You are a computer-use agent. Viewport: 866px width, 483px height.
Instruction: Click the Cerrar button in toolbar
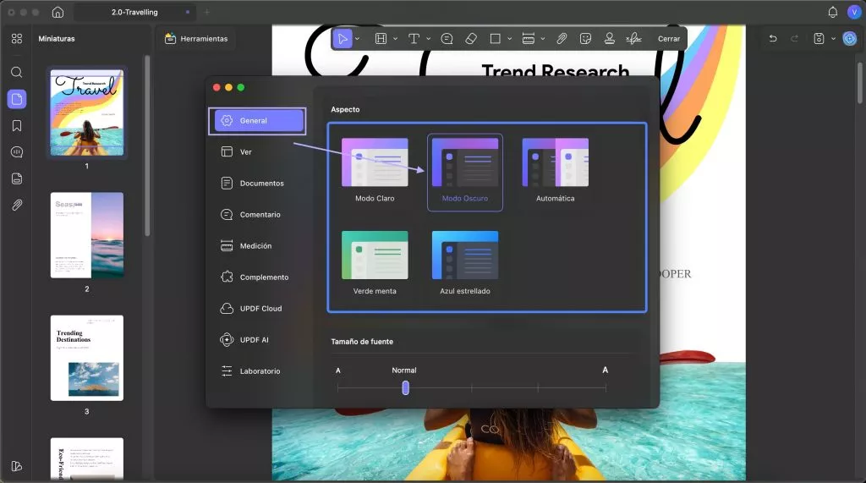[669, 39]
